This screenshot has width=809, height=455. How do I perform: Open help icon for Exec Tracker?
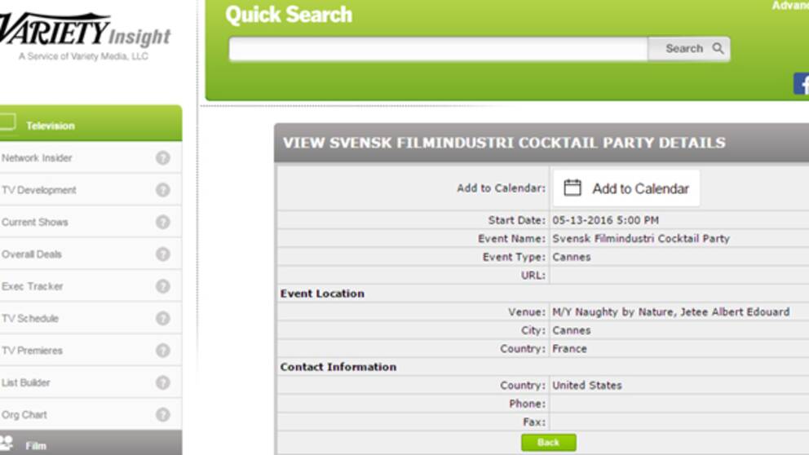click(x=163, y=286)
